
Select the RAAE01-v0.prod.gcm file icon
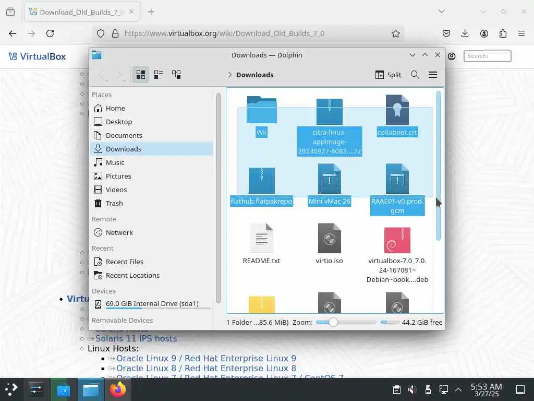[x=397, y=179]
